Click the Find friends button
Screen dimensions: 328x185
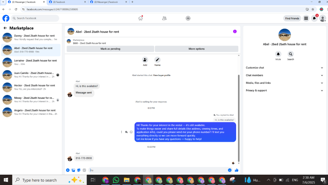(292, 18)
